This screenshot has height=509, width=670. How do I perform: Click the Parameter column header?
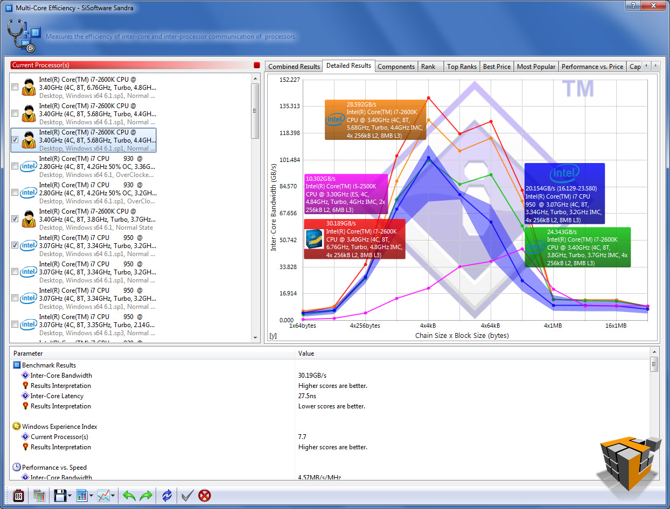152,354
